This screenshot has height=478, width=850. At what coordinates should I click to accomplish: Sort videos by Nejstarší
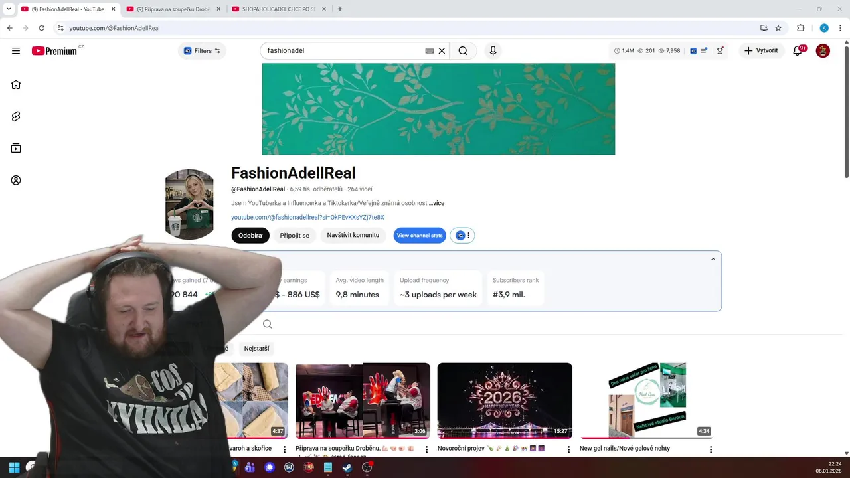point(256,349)
